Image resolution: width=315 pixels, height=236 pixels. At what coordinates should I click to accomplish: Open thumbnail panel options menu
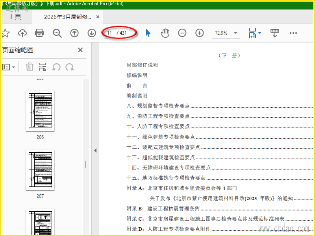tap(9, 67)
